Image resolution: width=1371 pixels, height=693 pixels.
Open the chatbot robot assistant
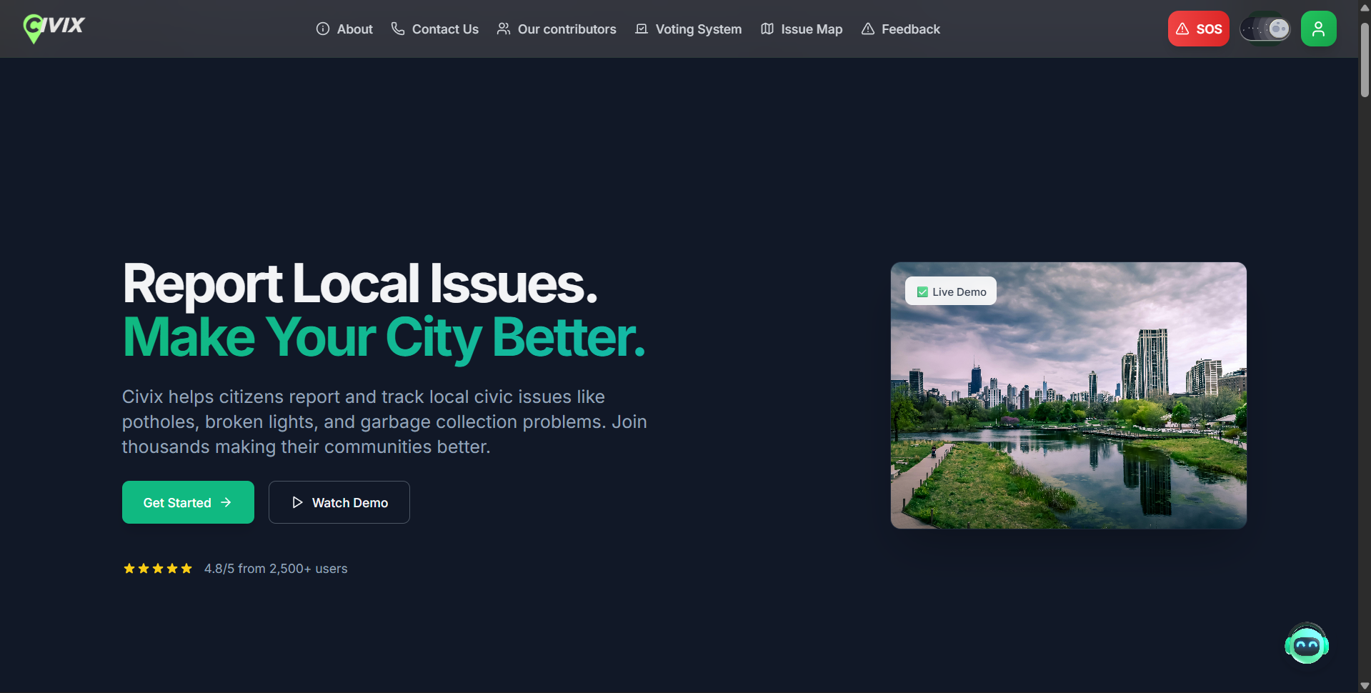(x=1306, y=644)
